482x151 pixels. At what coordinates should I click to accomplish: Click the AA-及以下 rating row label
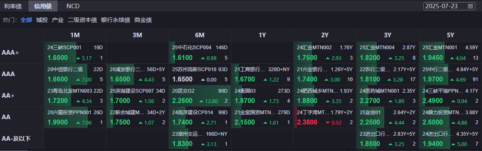coord(16,139)
